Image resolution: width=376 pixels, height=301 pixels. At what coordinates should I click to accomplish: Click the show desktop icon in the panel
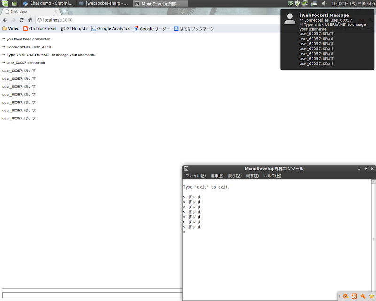15,4
